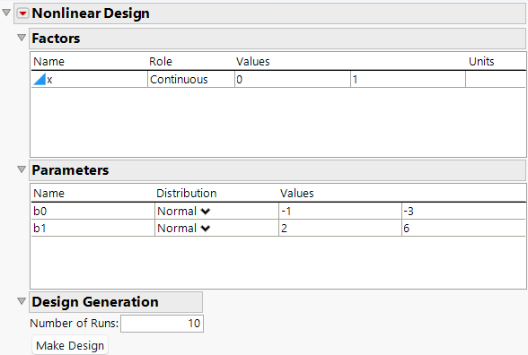Edit the Number of Runs field

pos(162,324)
